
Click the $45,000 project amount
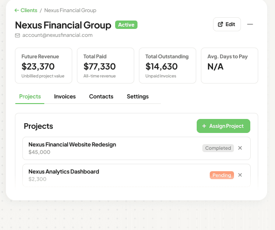click(39, 152)
